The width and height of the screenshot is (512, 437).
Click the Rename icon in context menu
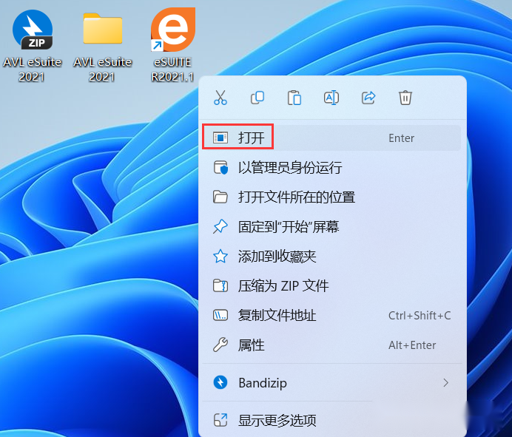pos(331,98)
